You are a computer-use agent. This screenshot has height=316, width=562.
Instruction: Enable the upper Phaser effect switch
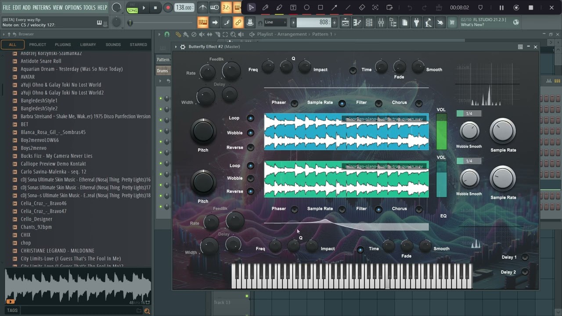click(x=294, y=104)
